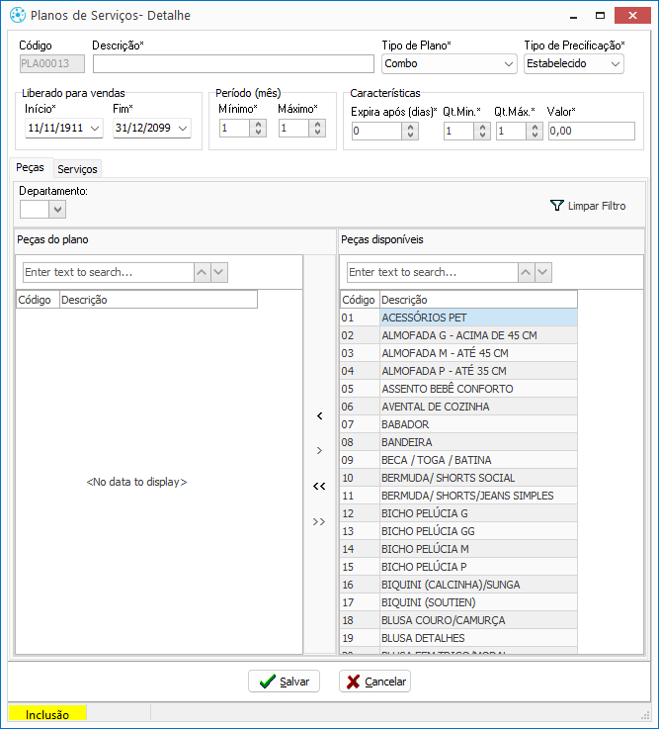Open the Início date picker
This screenshot has width=659, height=729.
(95, 128)
